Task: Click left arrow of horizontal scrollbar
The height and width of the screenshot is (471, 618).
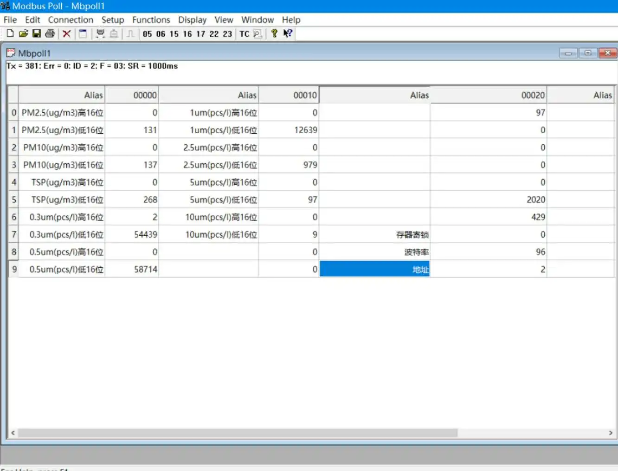Action: (x=13, y=432)
